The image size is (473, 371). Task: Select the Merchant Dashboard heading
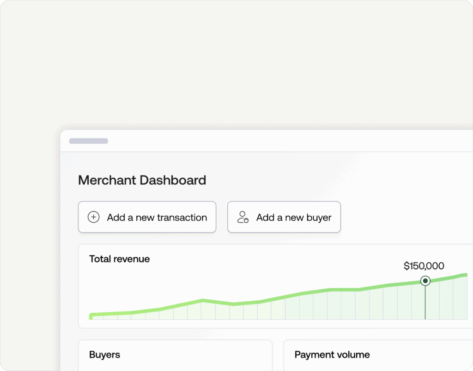pos(142,180)
